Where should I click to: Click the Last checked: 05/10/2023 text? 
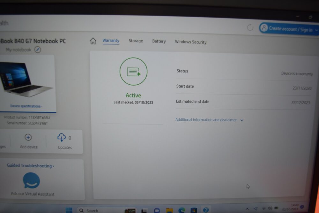pyautogui.click(x=133, y=103)
